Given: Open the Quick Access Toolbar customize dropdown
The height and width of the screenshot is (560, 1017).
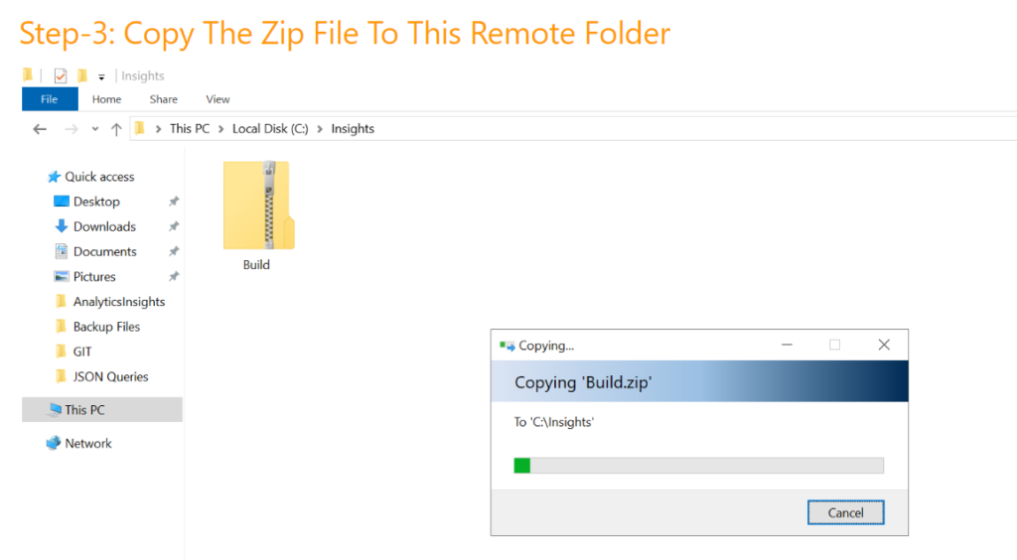Looking at the screenshot, I should coord(101,76).
